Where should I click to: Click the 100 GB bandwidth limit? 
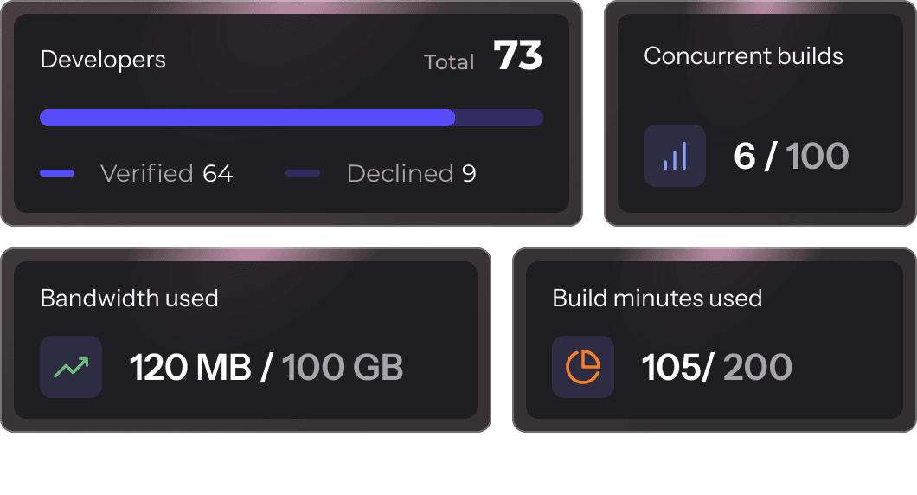(x=343, y=368)
